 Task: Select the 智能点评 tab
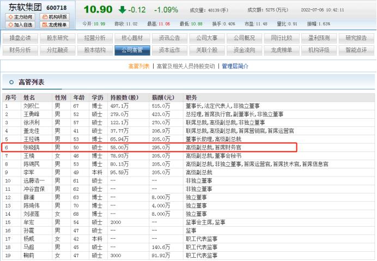[356, 50]
